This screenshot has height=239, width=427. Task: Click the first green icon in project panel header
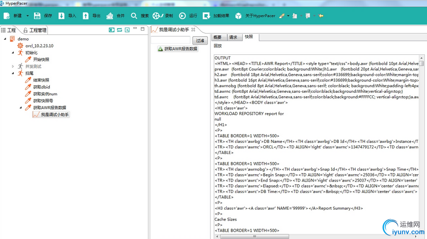112,30
